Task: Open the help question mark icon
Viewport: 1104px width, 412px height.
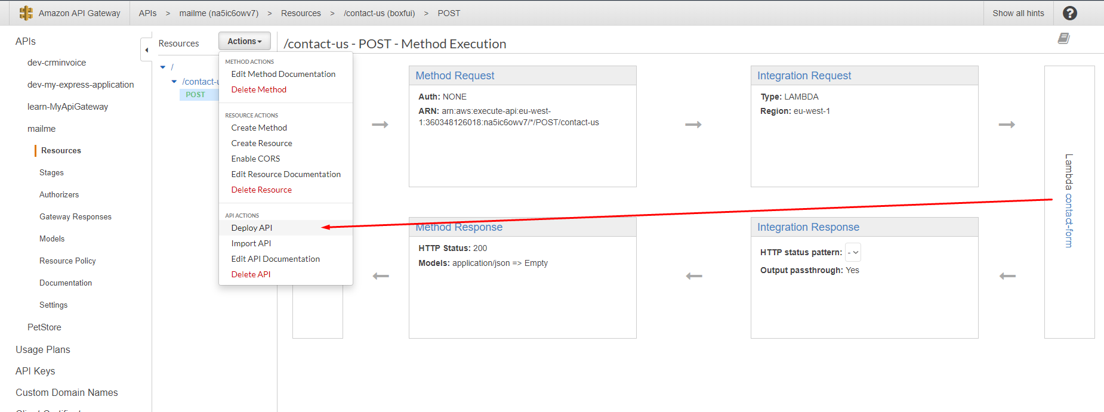Action: click(x=1070, y=13)
